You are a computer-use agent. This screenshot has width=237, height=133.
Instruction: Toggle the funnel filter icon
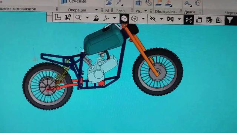pyautogui.click(x=230, y=20)
